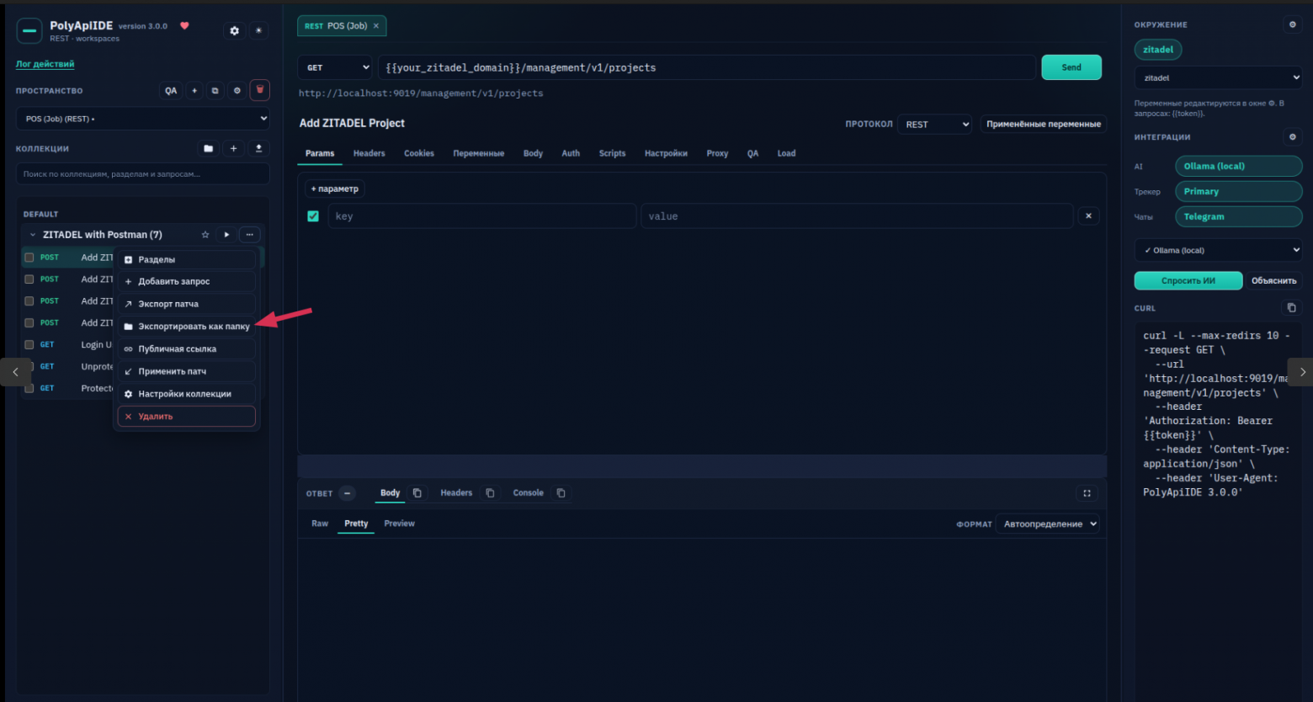Check the GET Login request checkbox
This screenshot has width=1313, height=702.
(x=29, y=345)
